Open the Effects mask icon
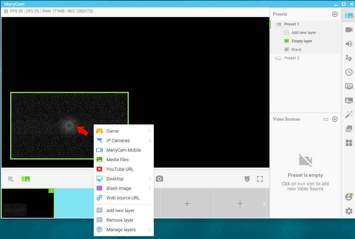This screenshot has height=239, width=355. coord(247,179)
